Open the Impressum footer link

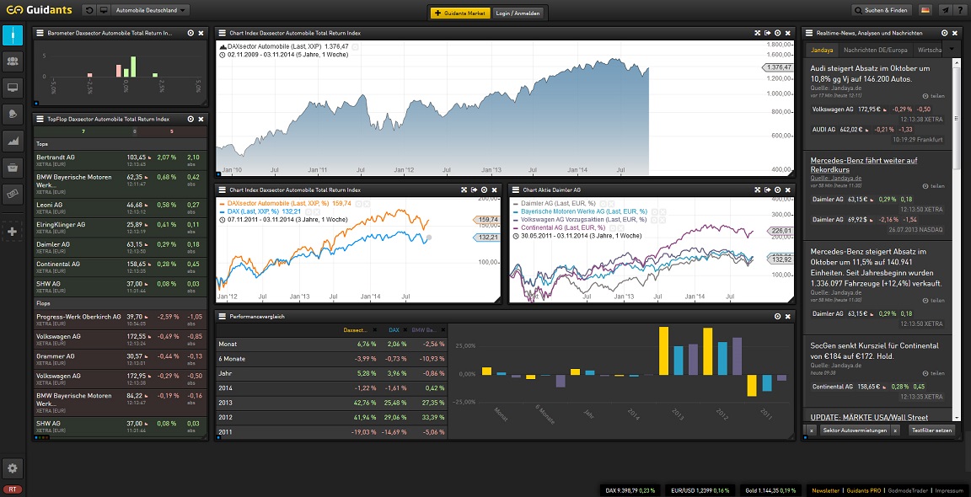point(947,490)
